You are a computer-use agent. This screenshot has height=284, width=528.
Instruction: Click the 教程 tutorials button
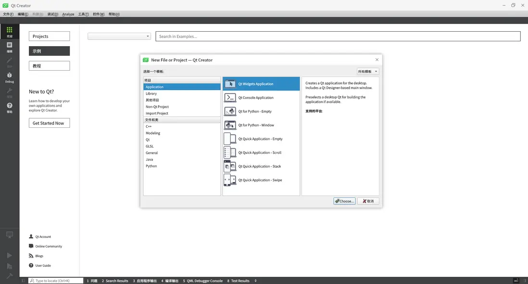coord(49,66)
